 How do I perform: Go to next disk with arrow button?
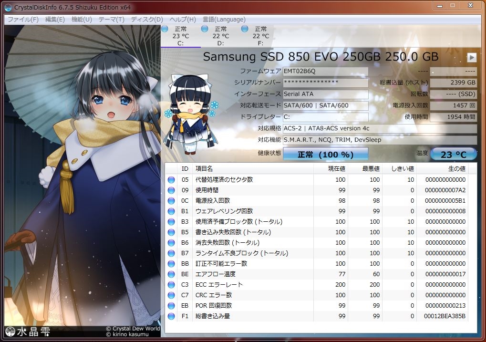pos(471,57)
